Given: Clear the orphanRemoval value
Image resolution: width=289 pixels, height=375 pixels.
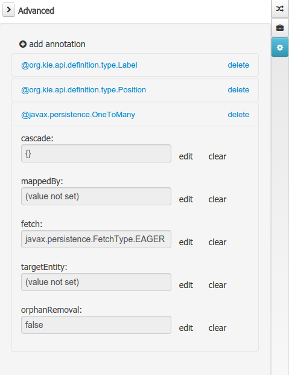Looking at the screenshot, I should (x=217, y=328).
